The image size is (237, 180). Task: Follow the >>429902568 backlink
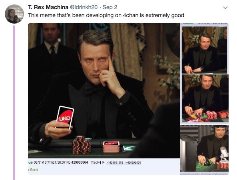pos(133,162)
